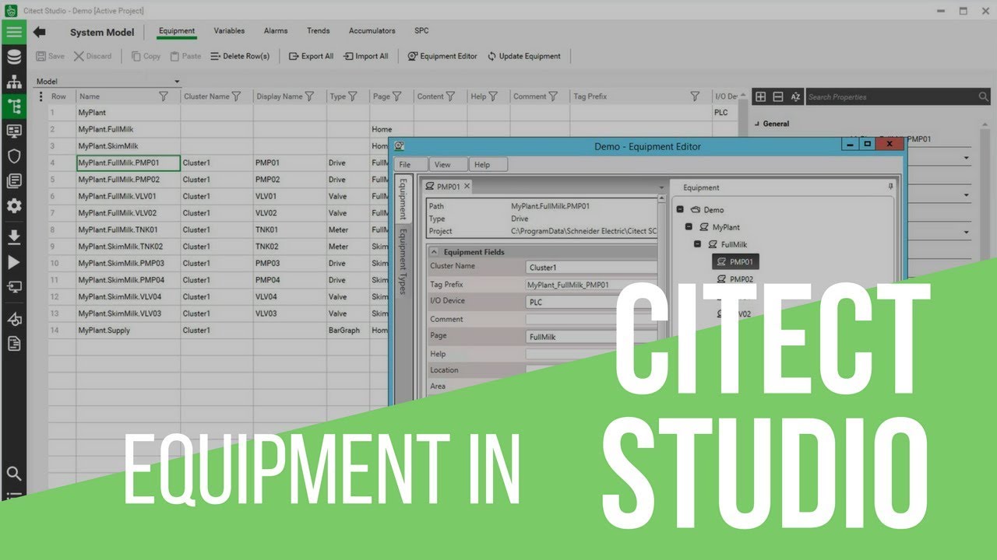
Task: Click the Cluster Name field in the Equipment Editor
Action: [591, 268]
